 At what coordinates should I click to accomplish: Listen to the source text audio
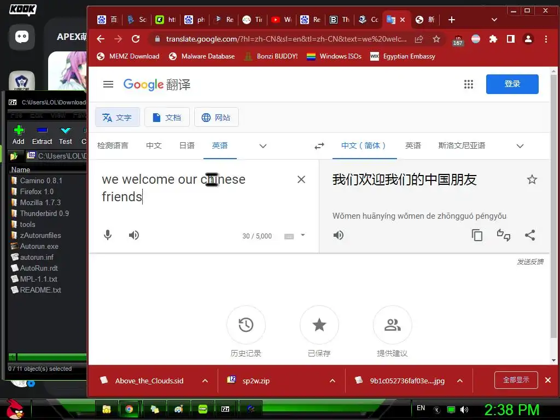point(134,235)
